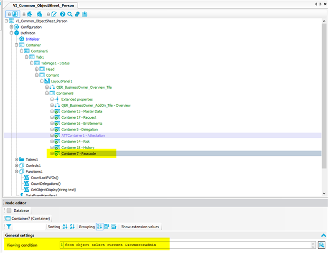The height and width of the screenshot is (253, 328).
Task: Select GetObjectDisplay(string text) function
Action: coord(53,190)
